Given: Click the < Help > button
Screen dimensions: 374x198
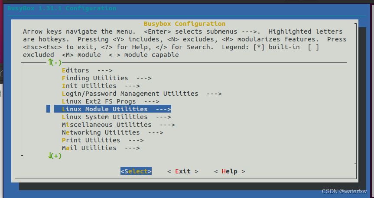Looking at the screenshot, I should click(x=229, y=171).
